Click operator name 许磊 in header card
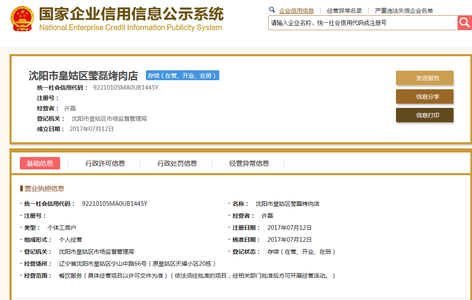This screenshot has height=300, width=472. coord(70,108)
